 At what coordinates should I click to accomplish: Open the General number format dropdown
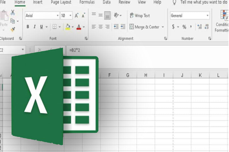(x=207, y=15)
